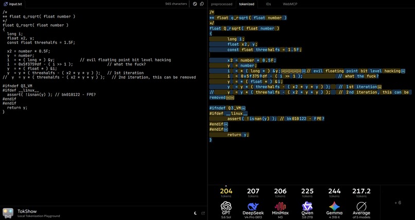Select the Average of 5 models icon
Screen dimensions: 415x220
[x=361, y=206]
